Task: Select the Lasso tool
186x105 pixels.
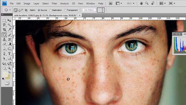Action: 4,25
